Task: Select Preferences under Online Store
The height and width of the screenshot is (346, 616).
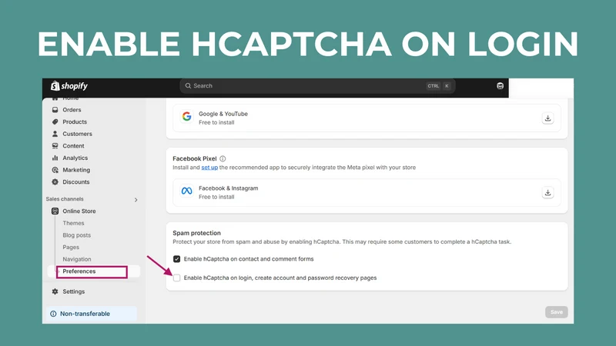Action: (79, 271)
